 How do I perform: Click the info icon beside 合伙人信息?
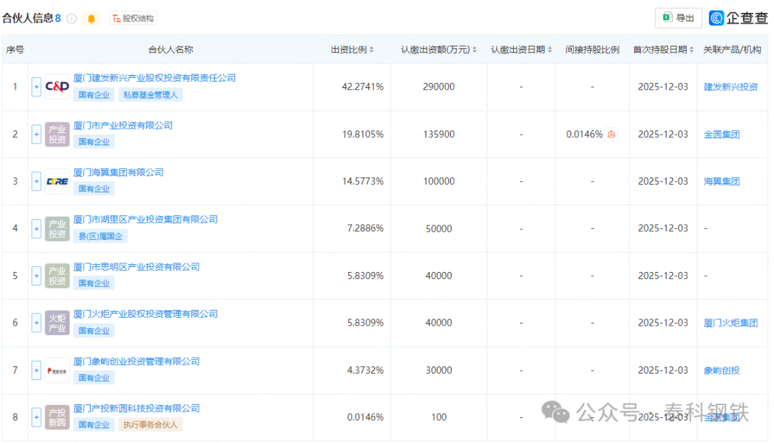72,19
